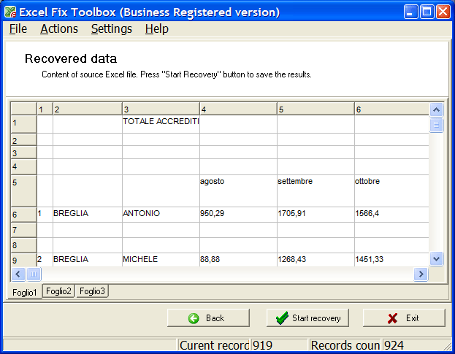This screenshot has height=354, width=455.
Task: Click row header 6
Action: (x=23, y=215)
